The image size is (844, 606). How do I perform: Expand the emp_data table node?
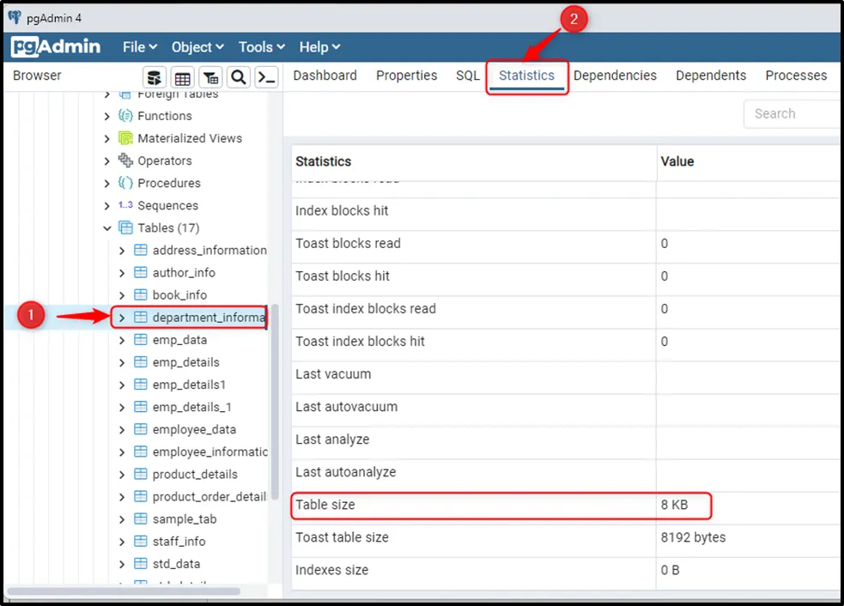(x=122, y=340)
